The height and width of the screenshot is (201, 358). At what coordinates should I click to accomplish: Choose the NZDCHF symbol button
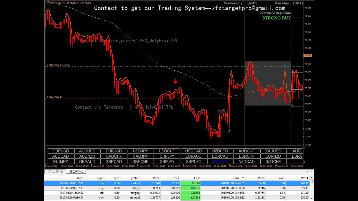point(273,162)
